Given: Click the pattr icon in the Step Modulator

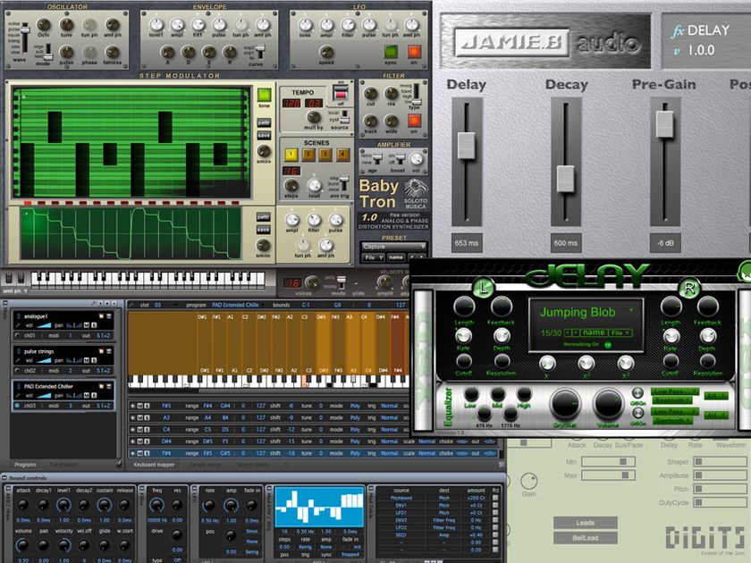Looking at the screenshot, I should (x=264, y=122).
